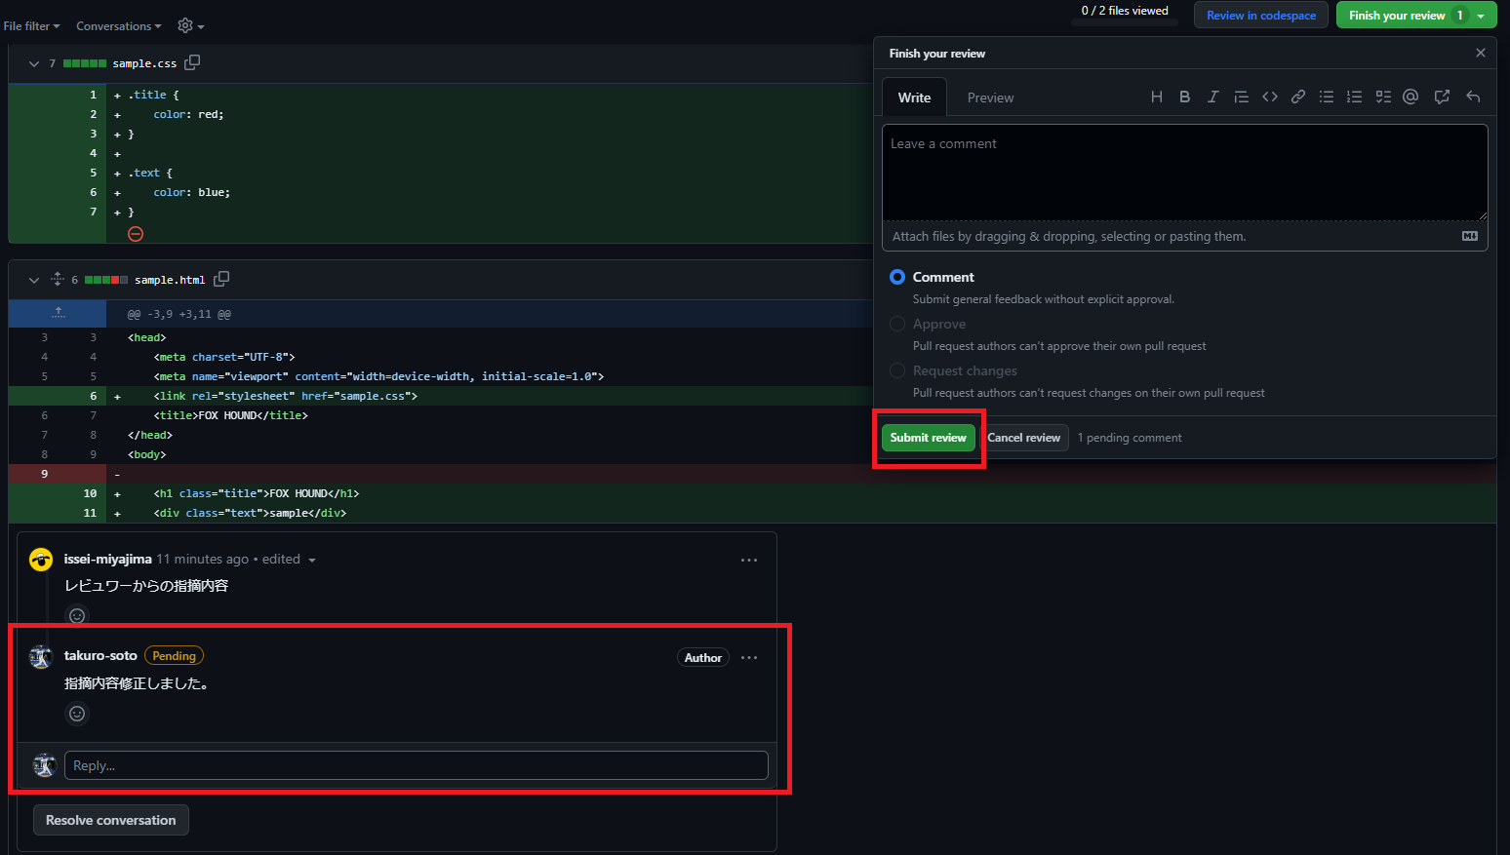The width and height of the screenshot is (1510, 855).
Task: Click the Submit review button
Action: (928, 438)
